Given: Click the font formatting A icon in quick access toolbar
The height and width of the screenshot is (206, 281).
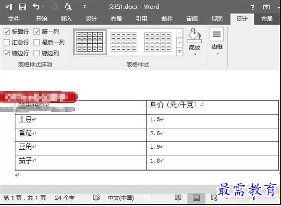Looking at the screenshot, I should (x=68, y=7).
